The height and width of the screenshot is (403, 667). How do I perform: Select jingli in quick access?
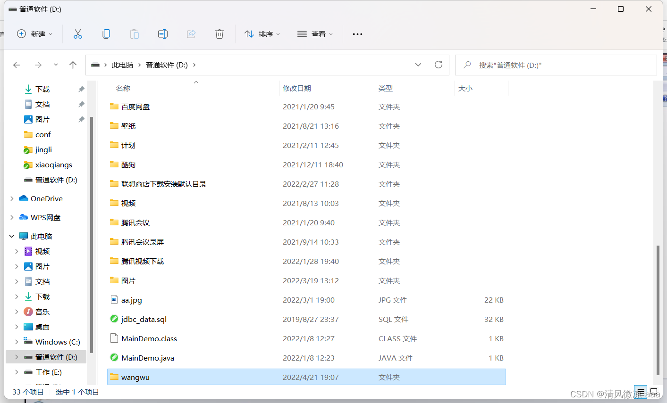[43, 149]
